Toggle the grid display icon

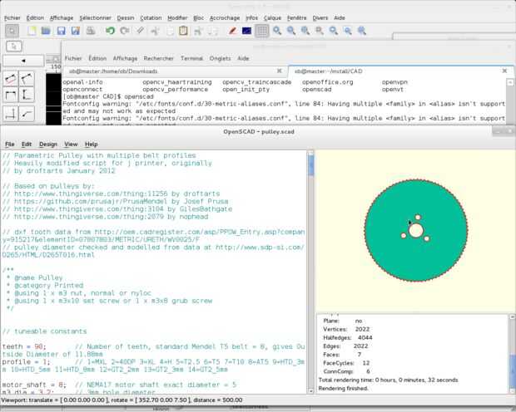pyautogui.click(x=261, y=31)
